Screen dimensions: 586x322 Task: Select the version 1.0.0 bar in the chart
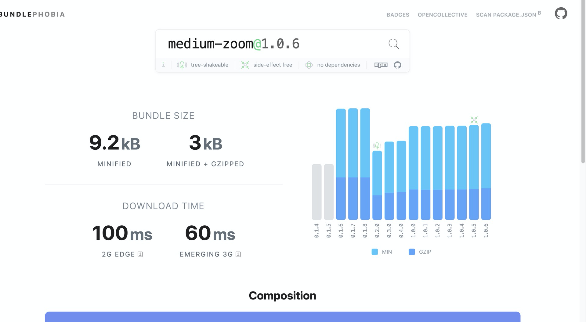coord(414,173)
